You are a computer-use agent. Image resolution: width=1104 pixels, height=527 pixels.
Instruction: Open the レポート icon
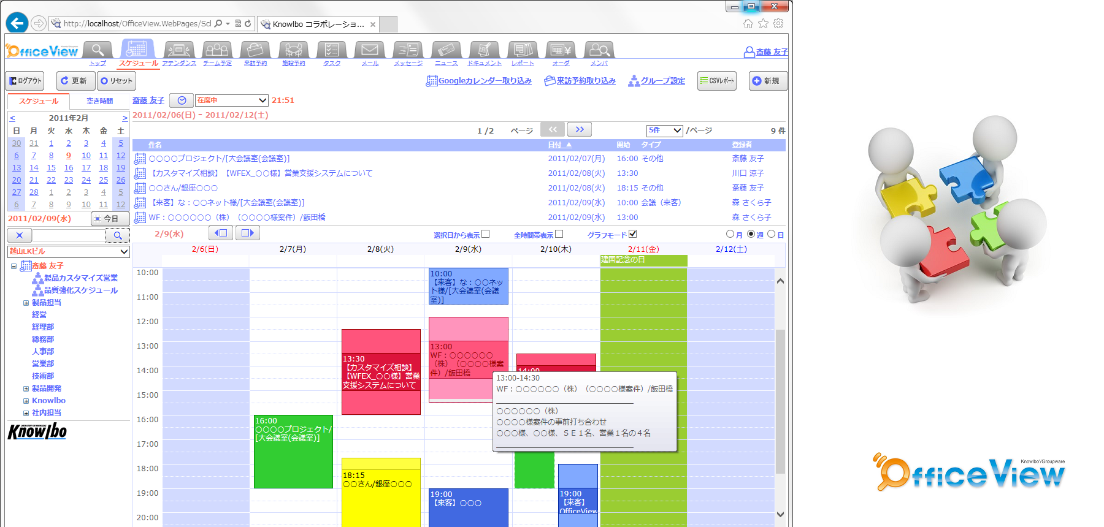coord(523,50)
